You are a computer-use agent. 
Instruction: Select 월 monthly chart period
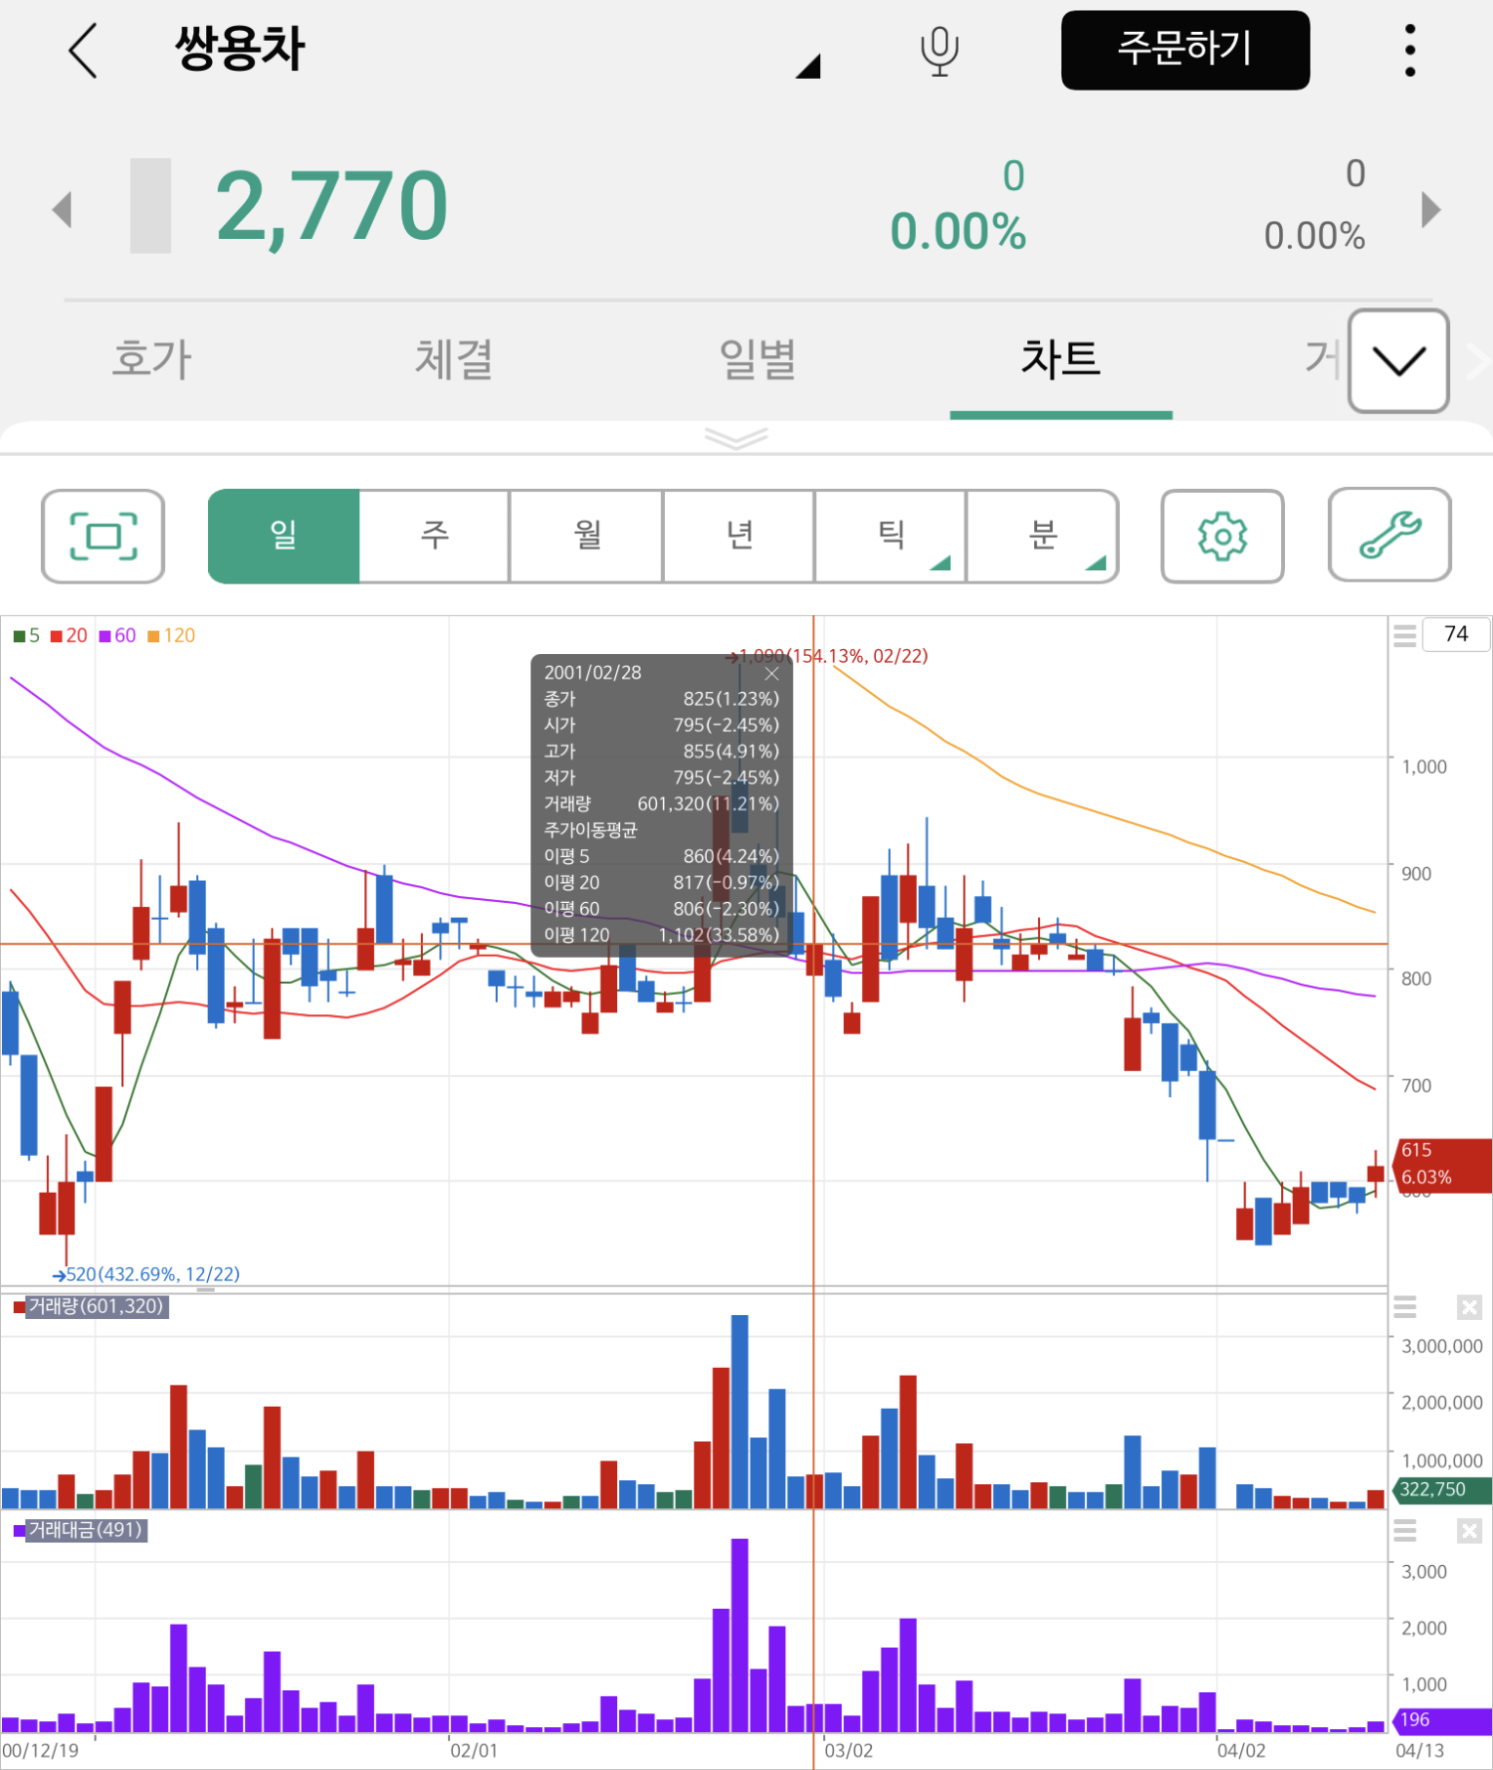587,536
